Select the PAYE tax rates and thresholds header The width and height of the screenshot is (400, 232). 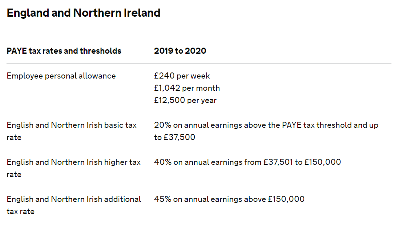tap(64, 51)
